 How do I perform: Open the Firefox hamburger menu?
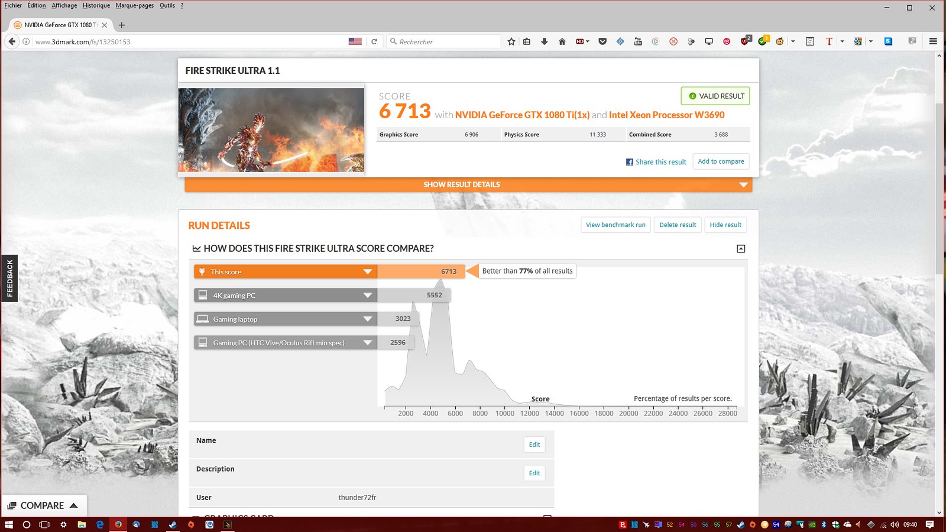pos(933,41)
